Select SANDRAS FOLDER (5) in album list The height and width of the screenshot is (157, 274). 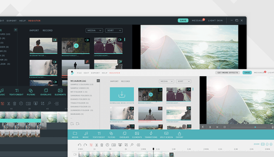tap(81, 96)
